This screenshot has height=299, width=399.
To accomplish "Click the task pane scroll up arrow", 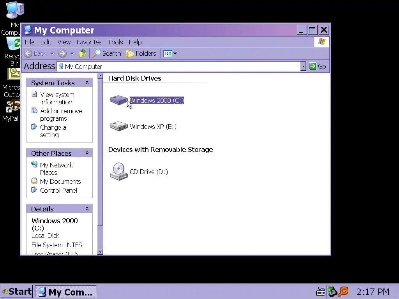I will 100,76.
